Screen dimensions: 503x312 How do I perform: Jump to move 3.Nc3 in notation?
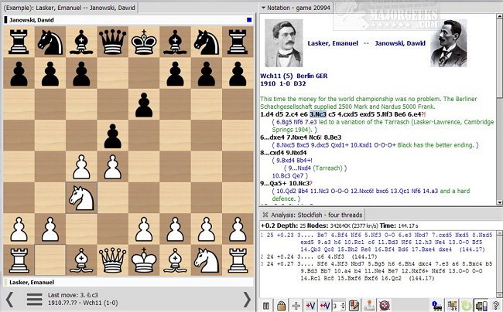[x=318, y=114]
